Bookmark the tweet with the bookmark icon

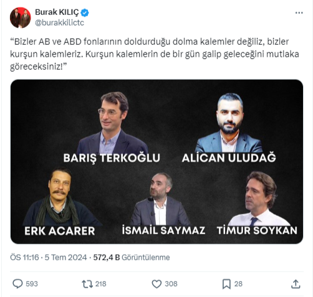point(226,284)
